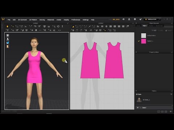Open the Edit menu
Screen dimensions: 174x130
click(14, 20)
